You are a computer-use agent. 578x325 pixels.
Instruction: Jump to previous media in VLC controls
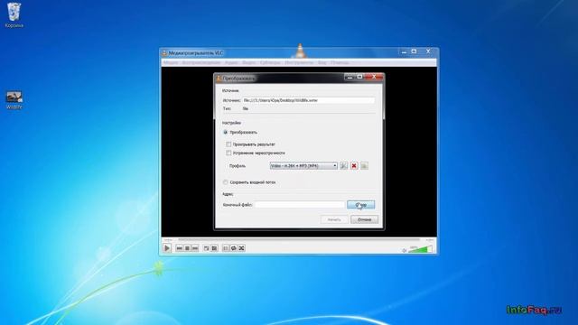pyautogui.click(x=179, y=248)
